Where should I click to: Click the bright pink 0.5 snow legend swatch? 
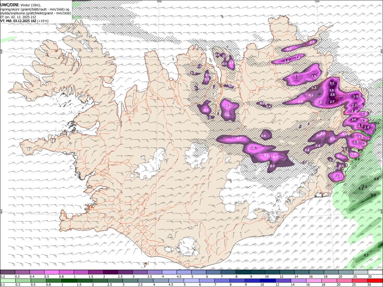51,272
